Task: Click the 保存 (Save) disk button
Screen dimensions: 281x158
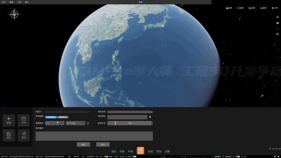Action: tap(9, 135)
